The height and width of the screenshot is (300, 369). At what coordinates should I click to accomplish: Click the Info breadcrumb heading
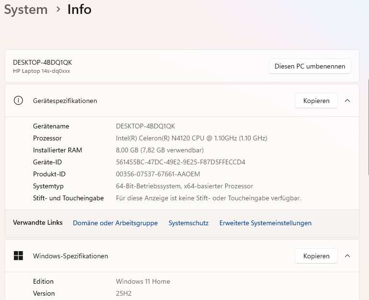[x=79, y=10]
